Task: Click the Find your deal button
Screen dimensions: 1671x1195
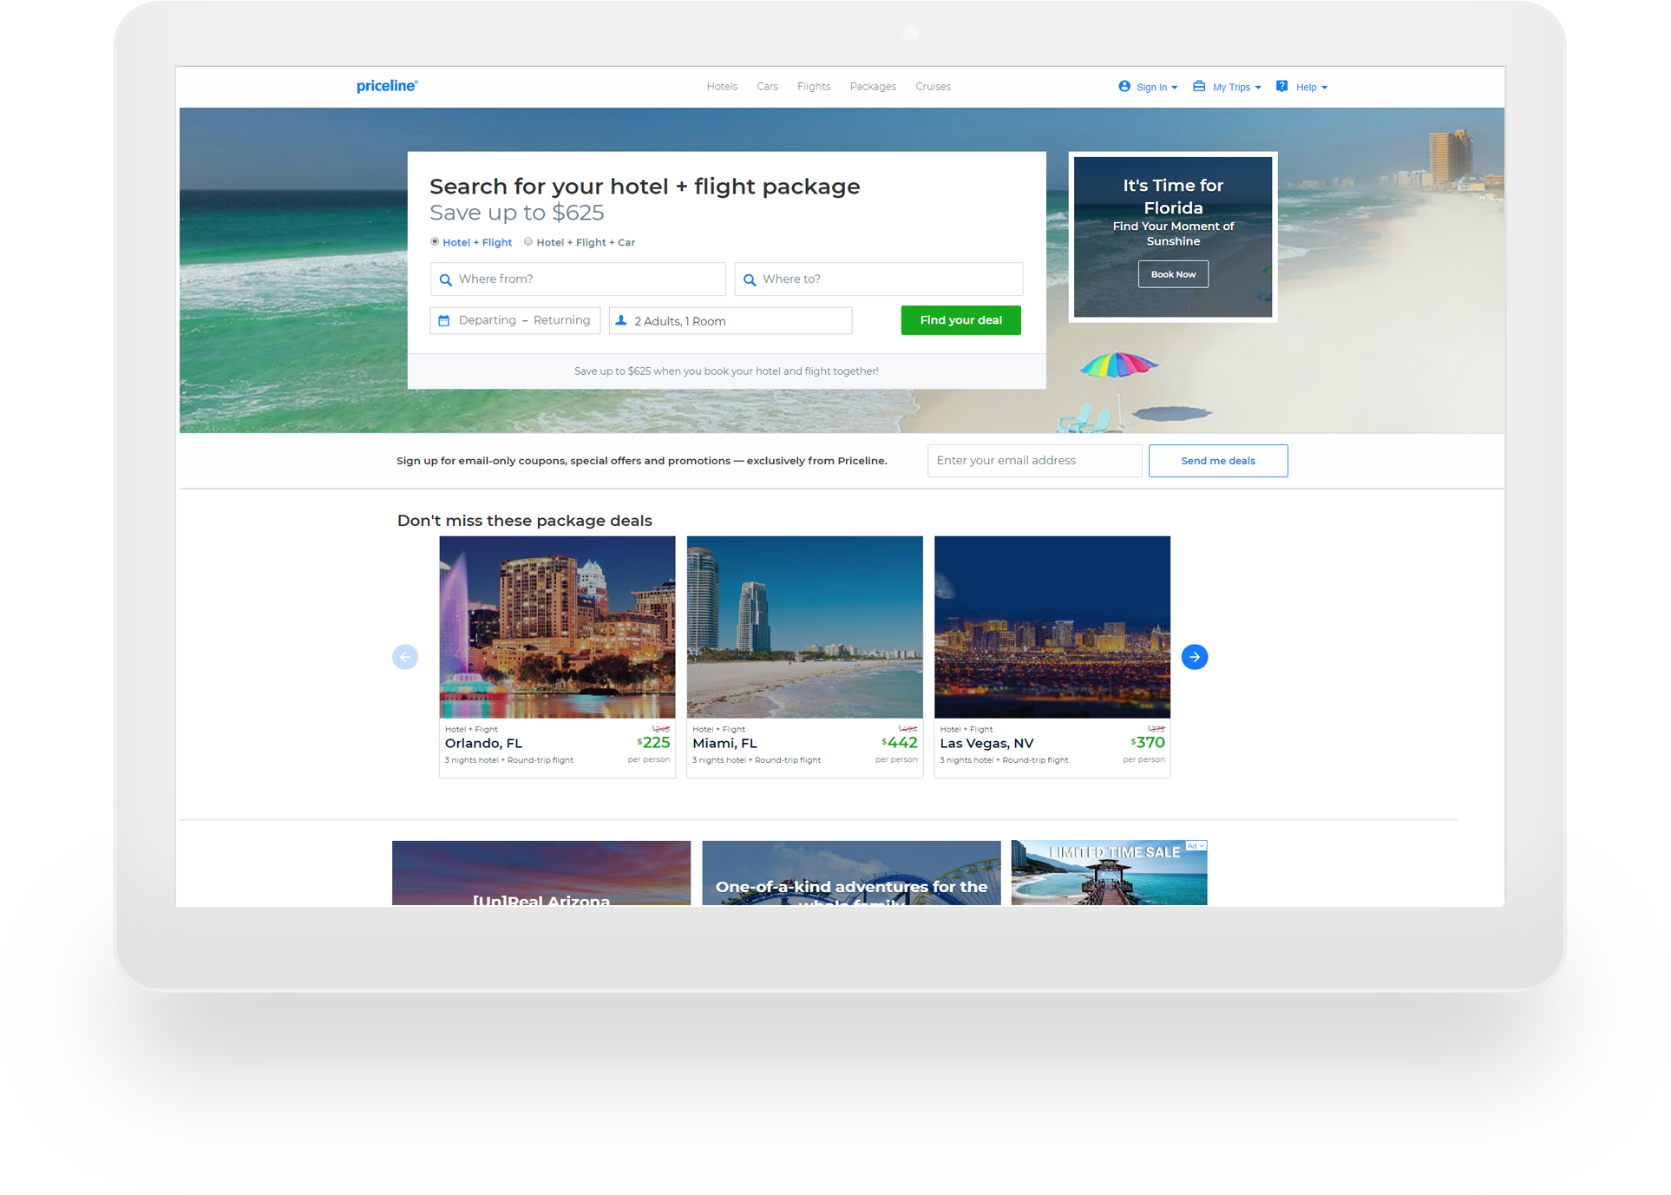Action: click(960, 320)
